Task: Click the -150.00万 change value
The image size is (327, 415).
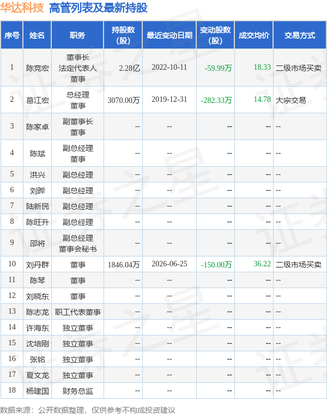Action: [216, 265]
